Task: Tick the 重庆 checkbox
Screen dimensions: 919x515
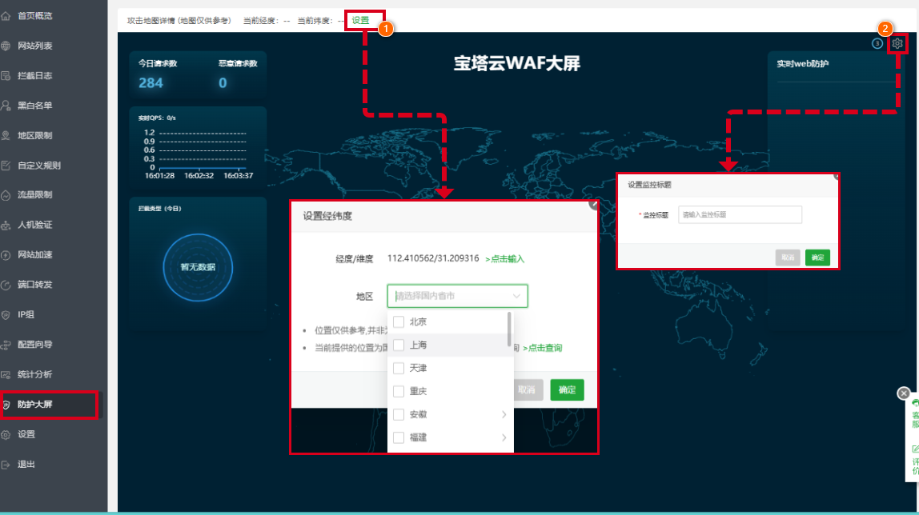Action: click(399, 392)
